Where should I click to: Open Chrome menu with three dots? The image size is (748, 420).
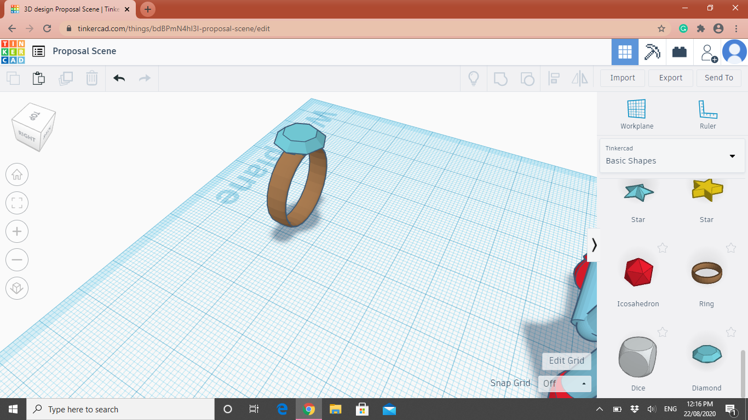tap(735, 28)
